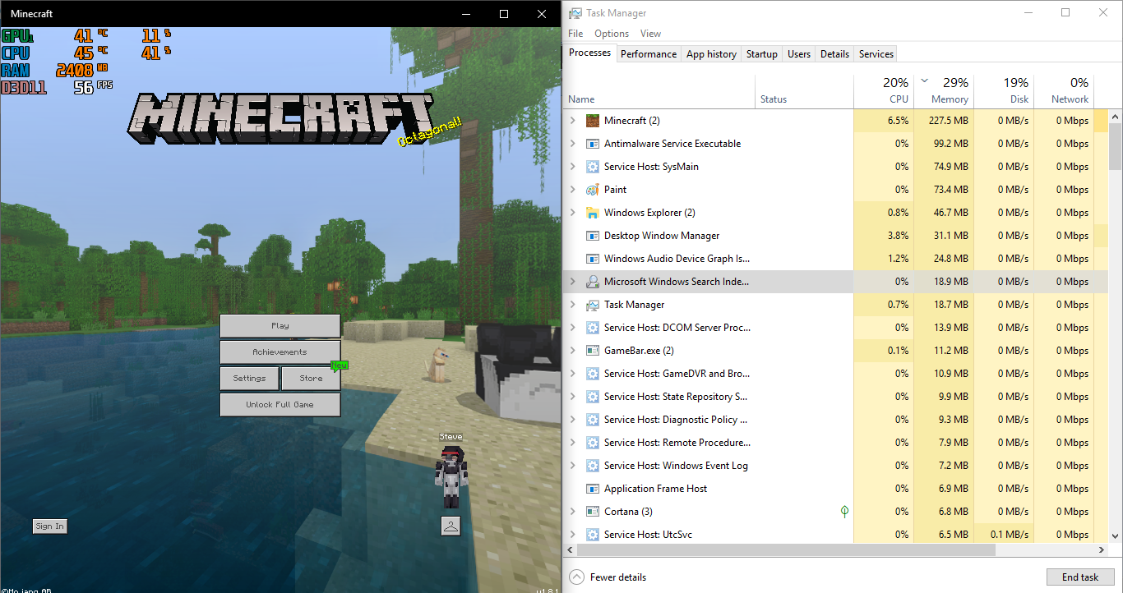Viewport: 1123px width, 593px height.
Task: Click the Application Frame Host icon
Action: (x=592, y=489)
